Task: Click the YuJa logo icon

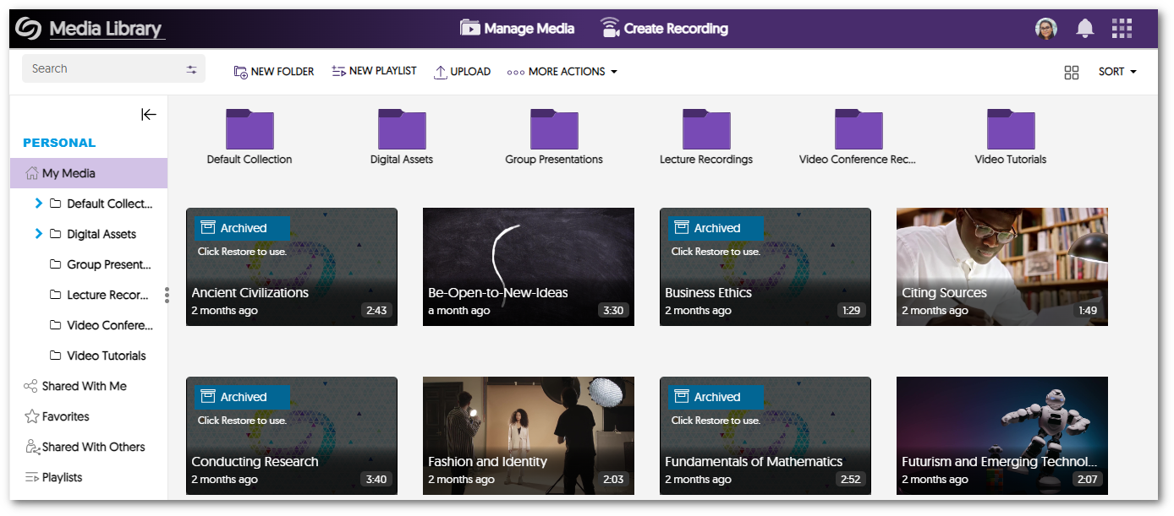Action: [x=28, y=29]
